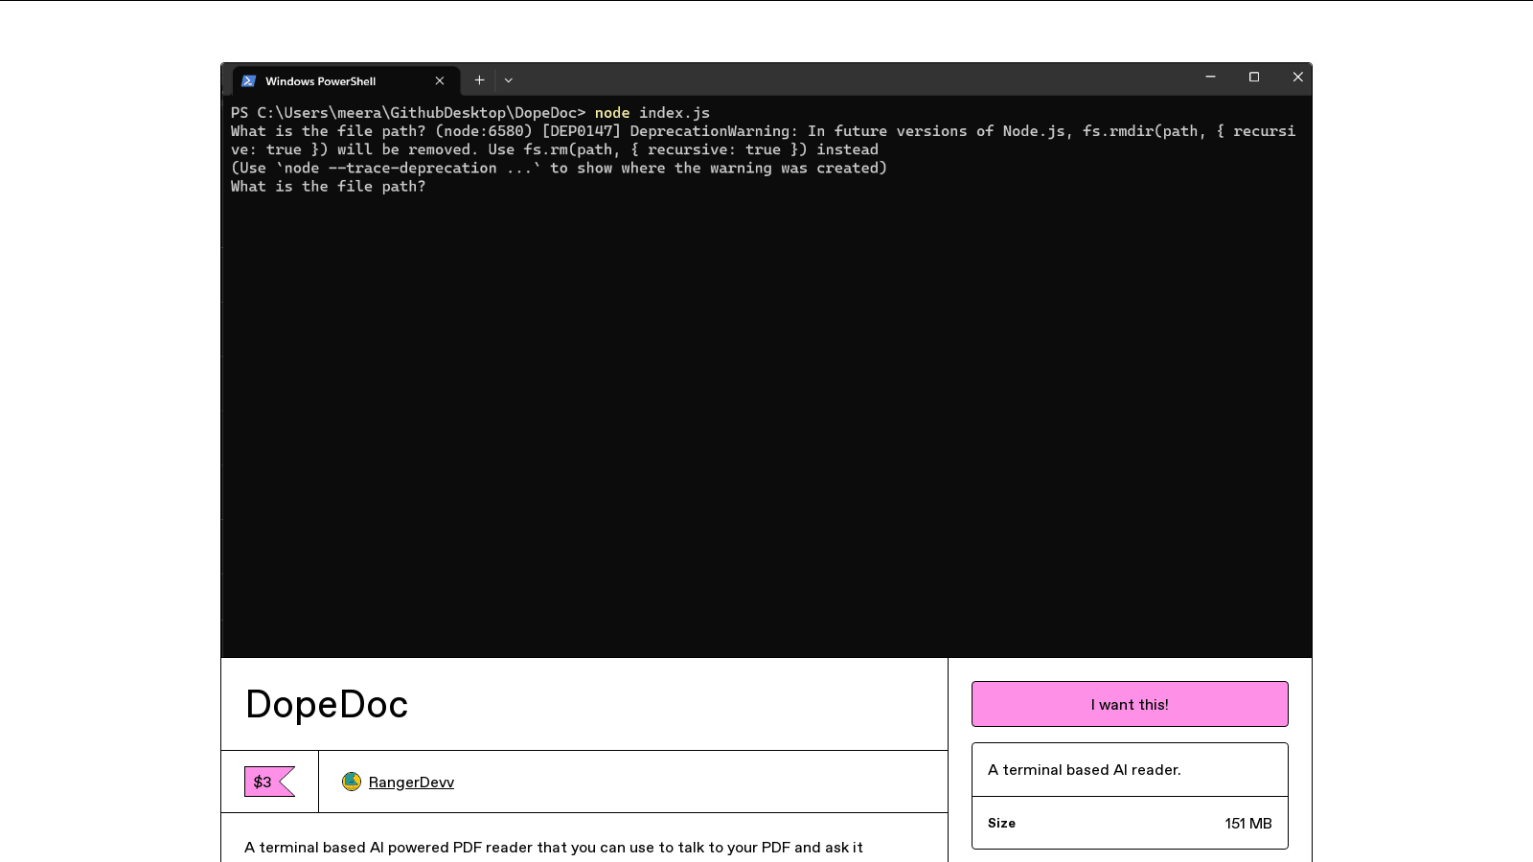This screenshot has width=1533, height=862.
Task: Click the PowerShell terminal screenshot thumbnail
Action: pyautogui.click(x=766, y=360)
